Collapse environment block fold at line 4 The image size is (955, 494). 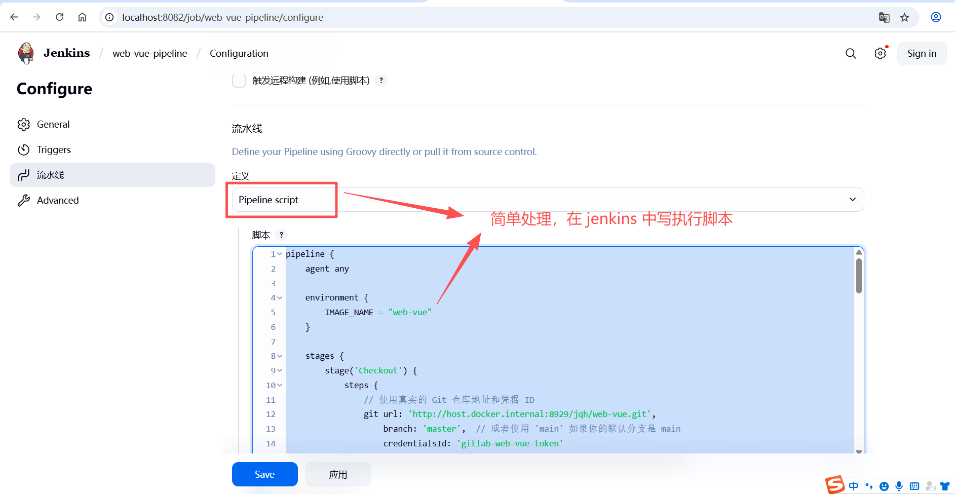280,297
